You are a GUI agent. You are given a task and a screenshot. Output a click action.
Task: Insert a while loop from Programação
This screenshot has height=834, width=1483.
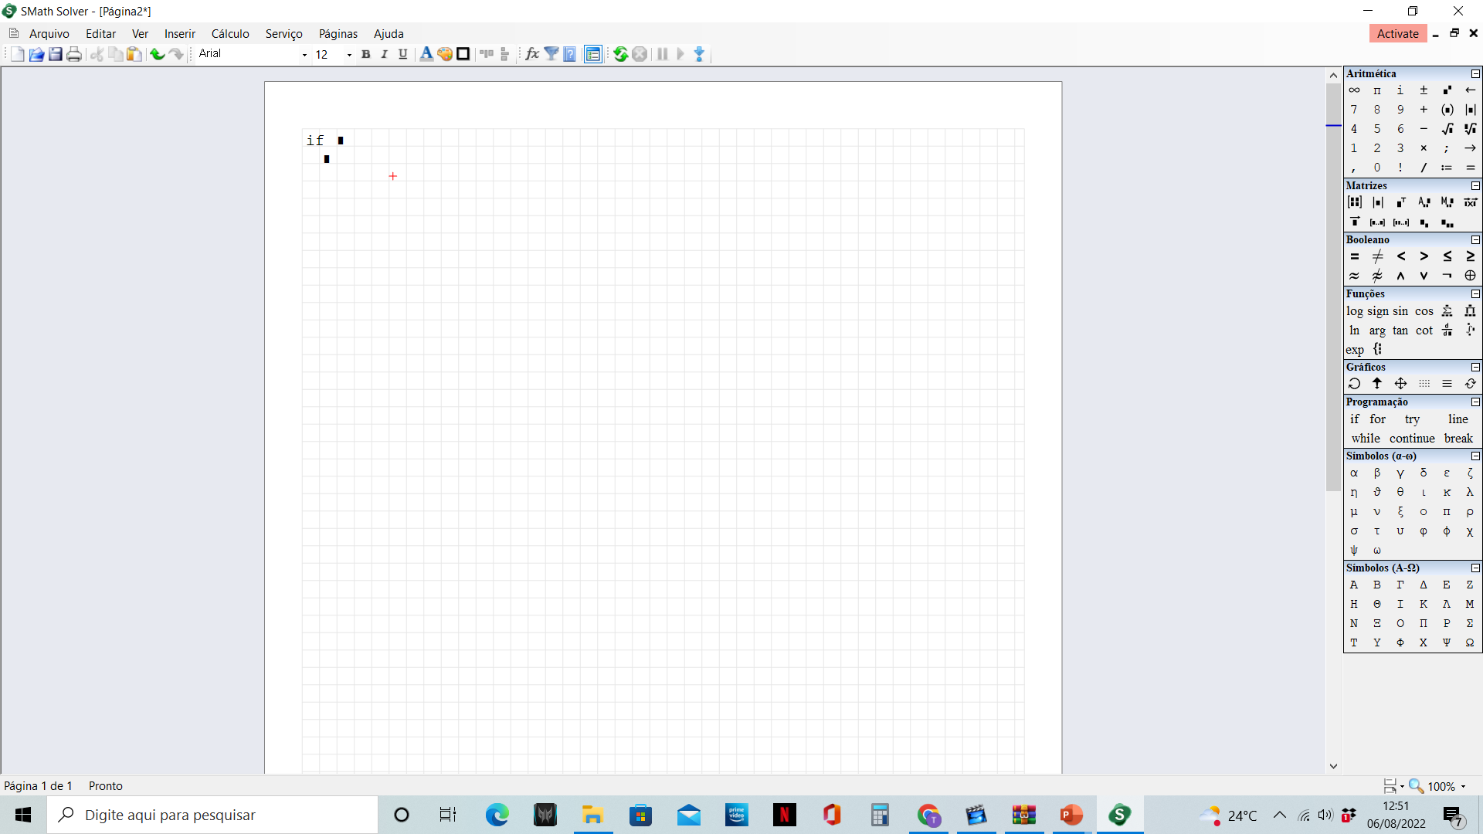pos(1365,439)
